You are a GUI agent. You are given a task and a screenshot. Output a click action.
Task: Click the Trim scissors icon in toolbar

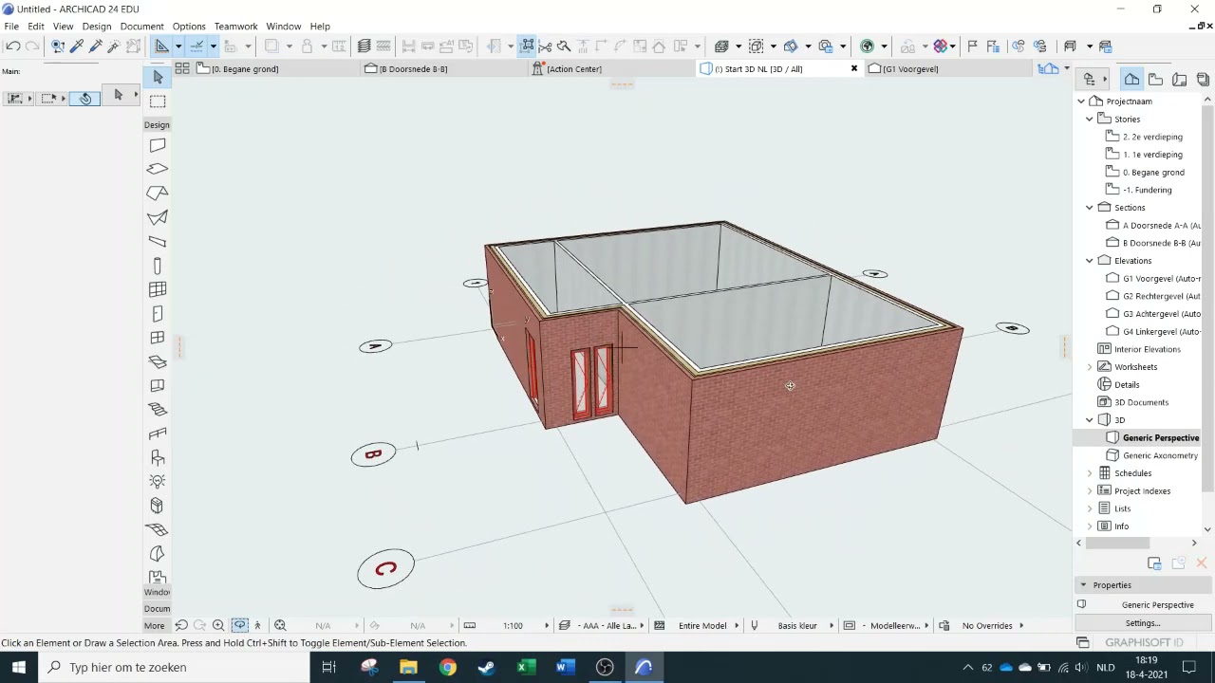pos(545,46)
